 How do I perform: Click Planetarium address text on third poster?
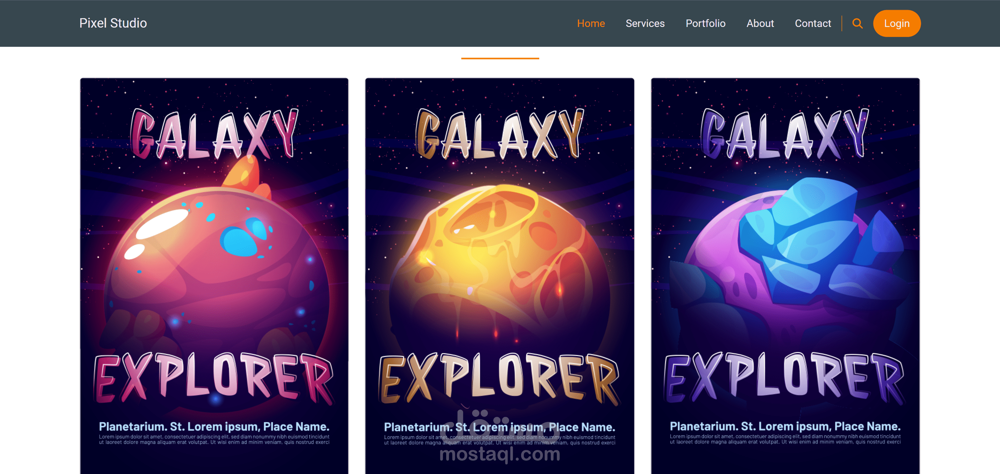(x=785, y=426)
